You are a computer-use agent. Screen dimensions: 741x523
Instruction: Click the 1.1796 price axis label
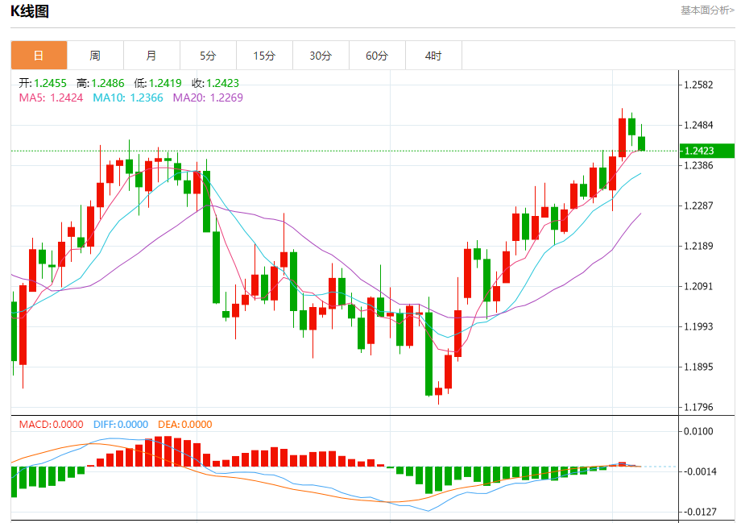pos(698,407)
